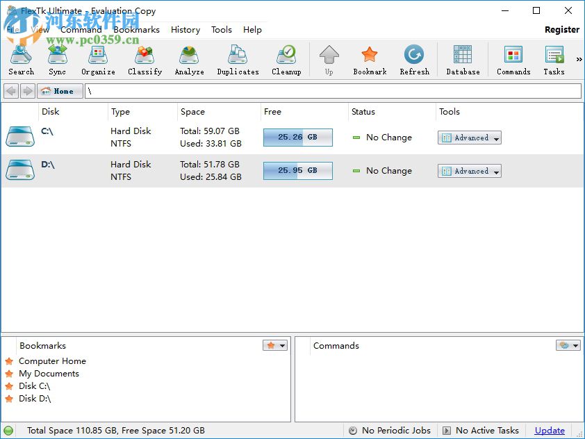Click the 'No Active Tasks' text

coord(487,431)
